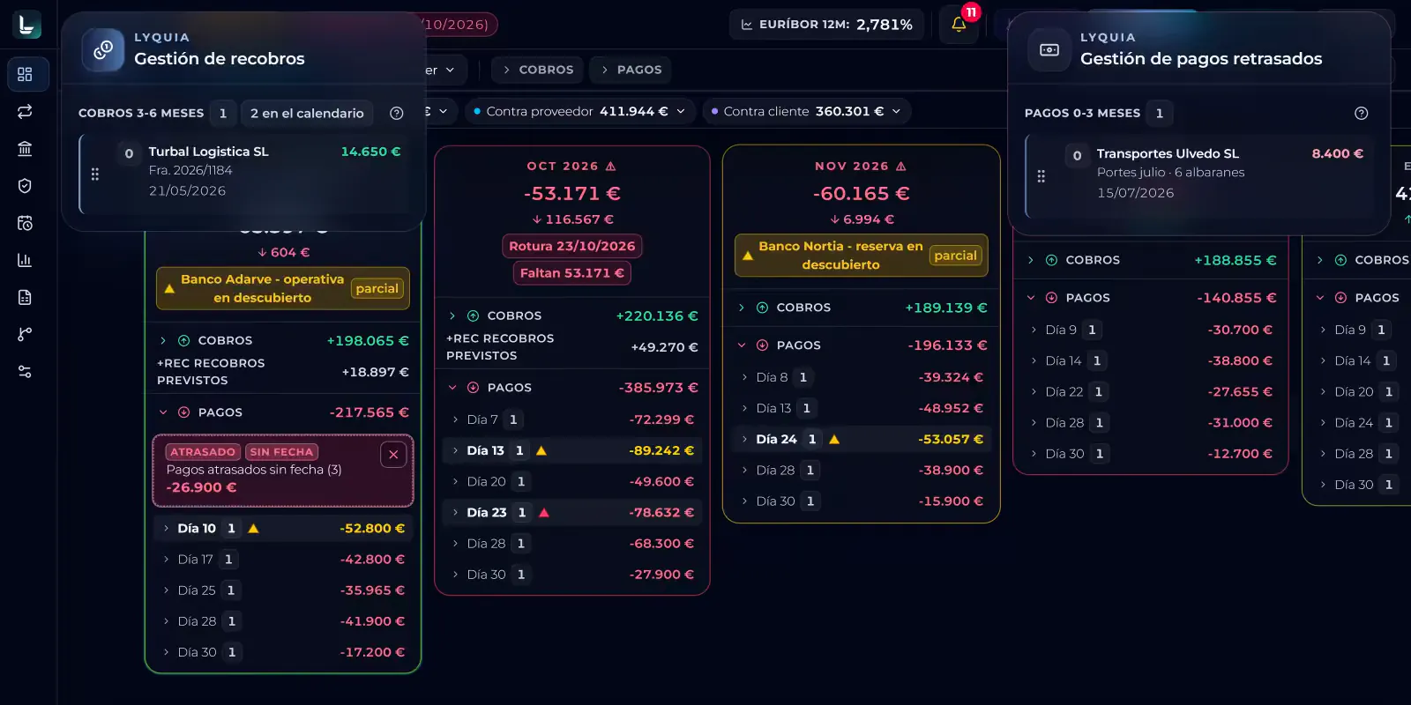Click the ATRASADO tag in the overdue card
1411x705 pixels.
tap(203, 452)
